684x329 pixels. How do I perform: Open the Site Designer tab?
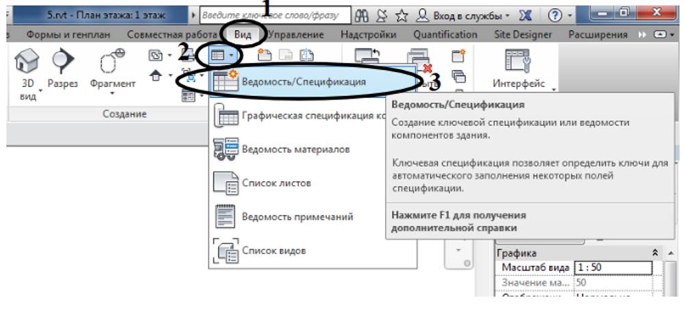point(523,35)
